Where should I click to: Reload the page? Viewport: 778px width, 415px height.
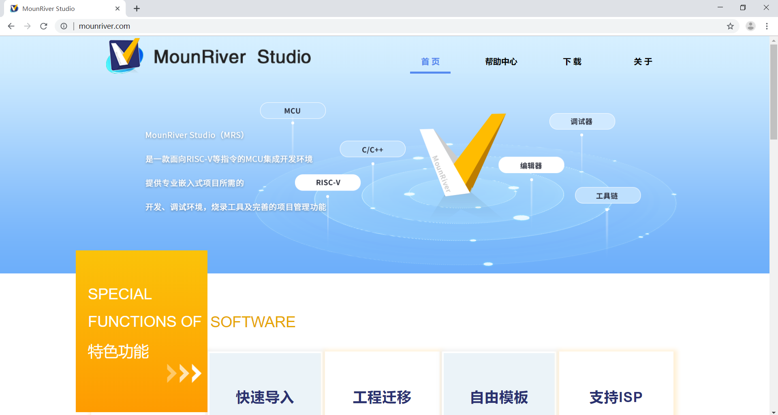click(x=43, y=26)
